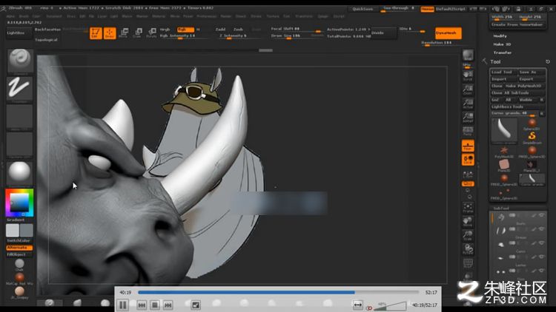The image size is (556, 312).
Task: Adjust the Focal Shift slider
Action: (x=297, y=29)
